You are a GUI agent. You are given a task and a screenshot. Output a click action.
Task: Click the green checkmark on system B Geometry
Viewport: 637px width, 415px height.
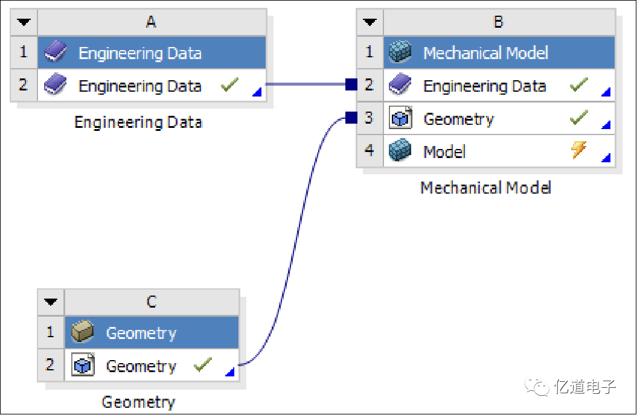click(x=578, y=118)
